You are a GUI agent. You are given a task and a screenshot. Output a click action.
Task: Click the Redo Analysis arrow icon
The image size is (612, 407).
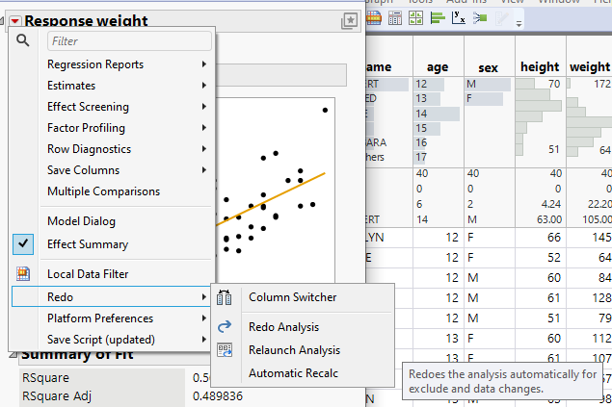click(225, 327)
